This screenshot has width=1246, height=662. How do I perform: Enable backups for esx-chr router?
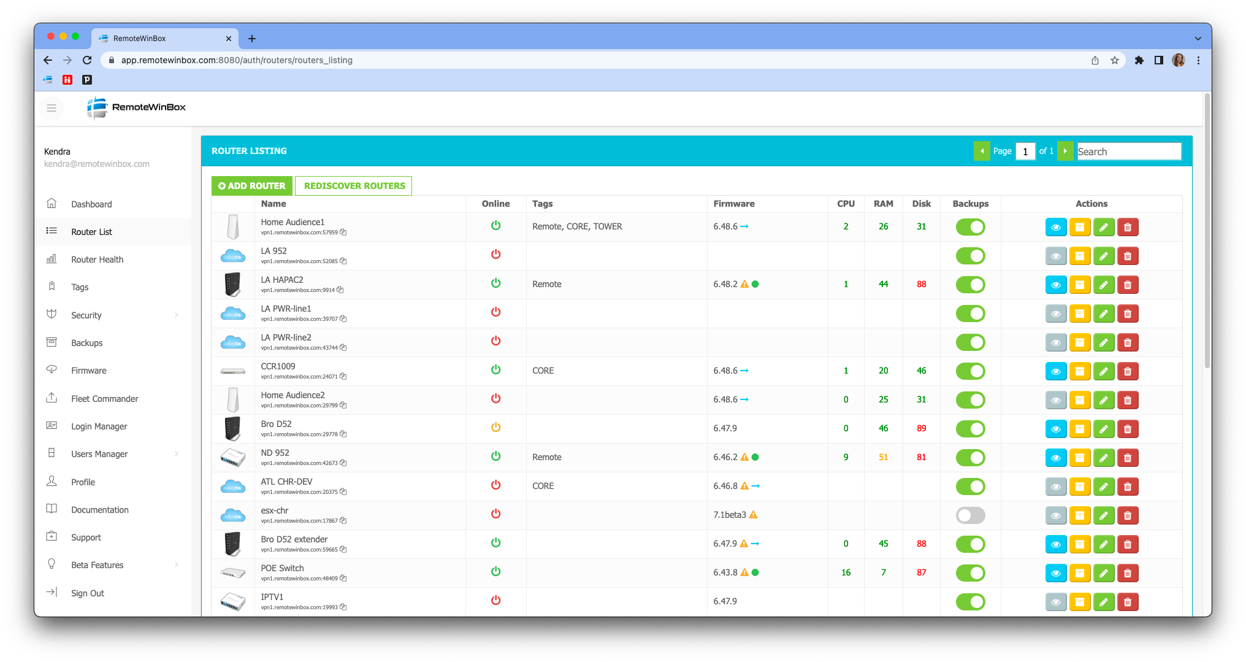point(970,515)
